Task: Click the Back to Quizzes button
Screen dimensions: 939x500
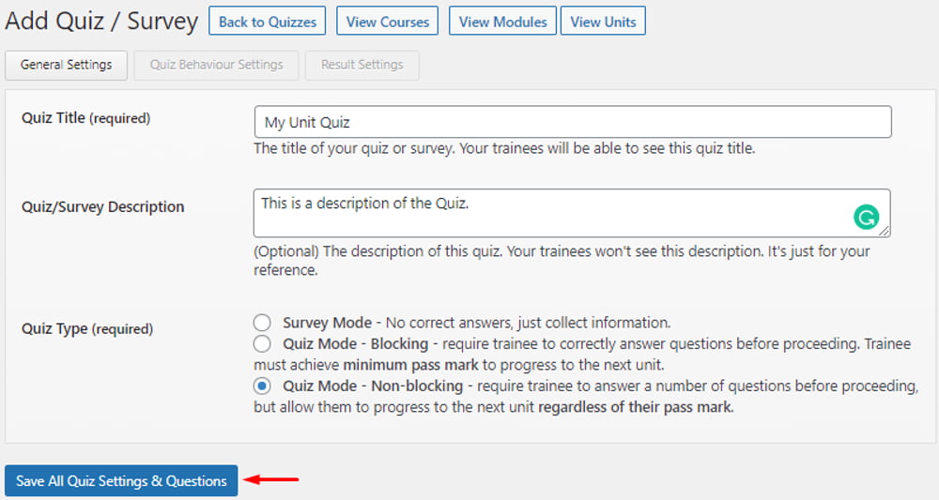Action: coord(268,22)
